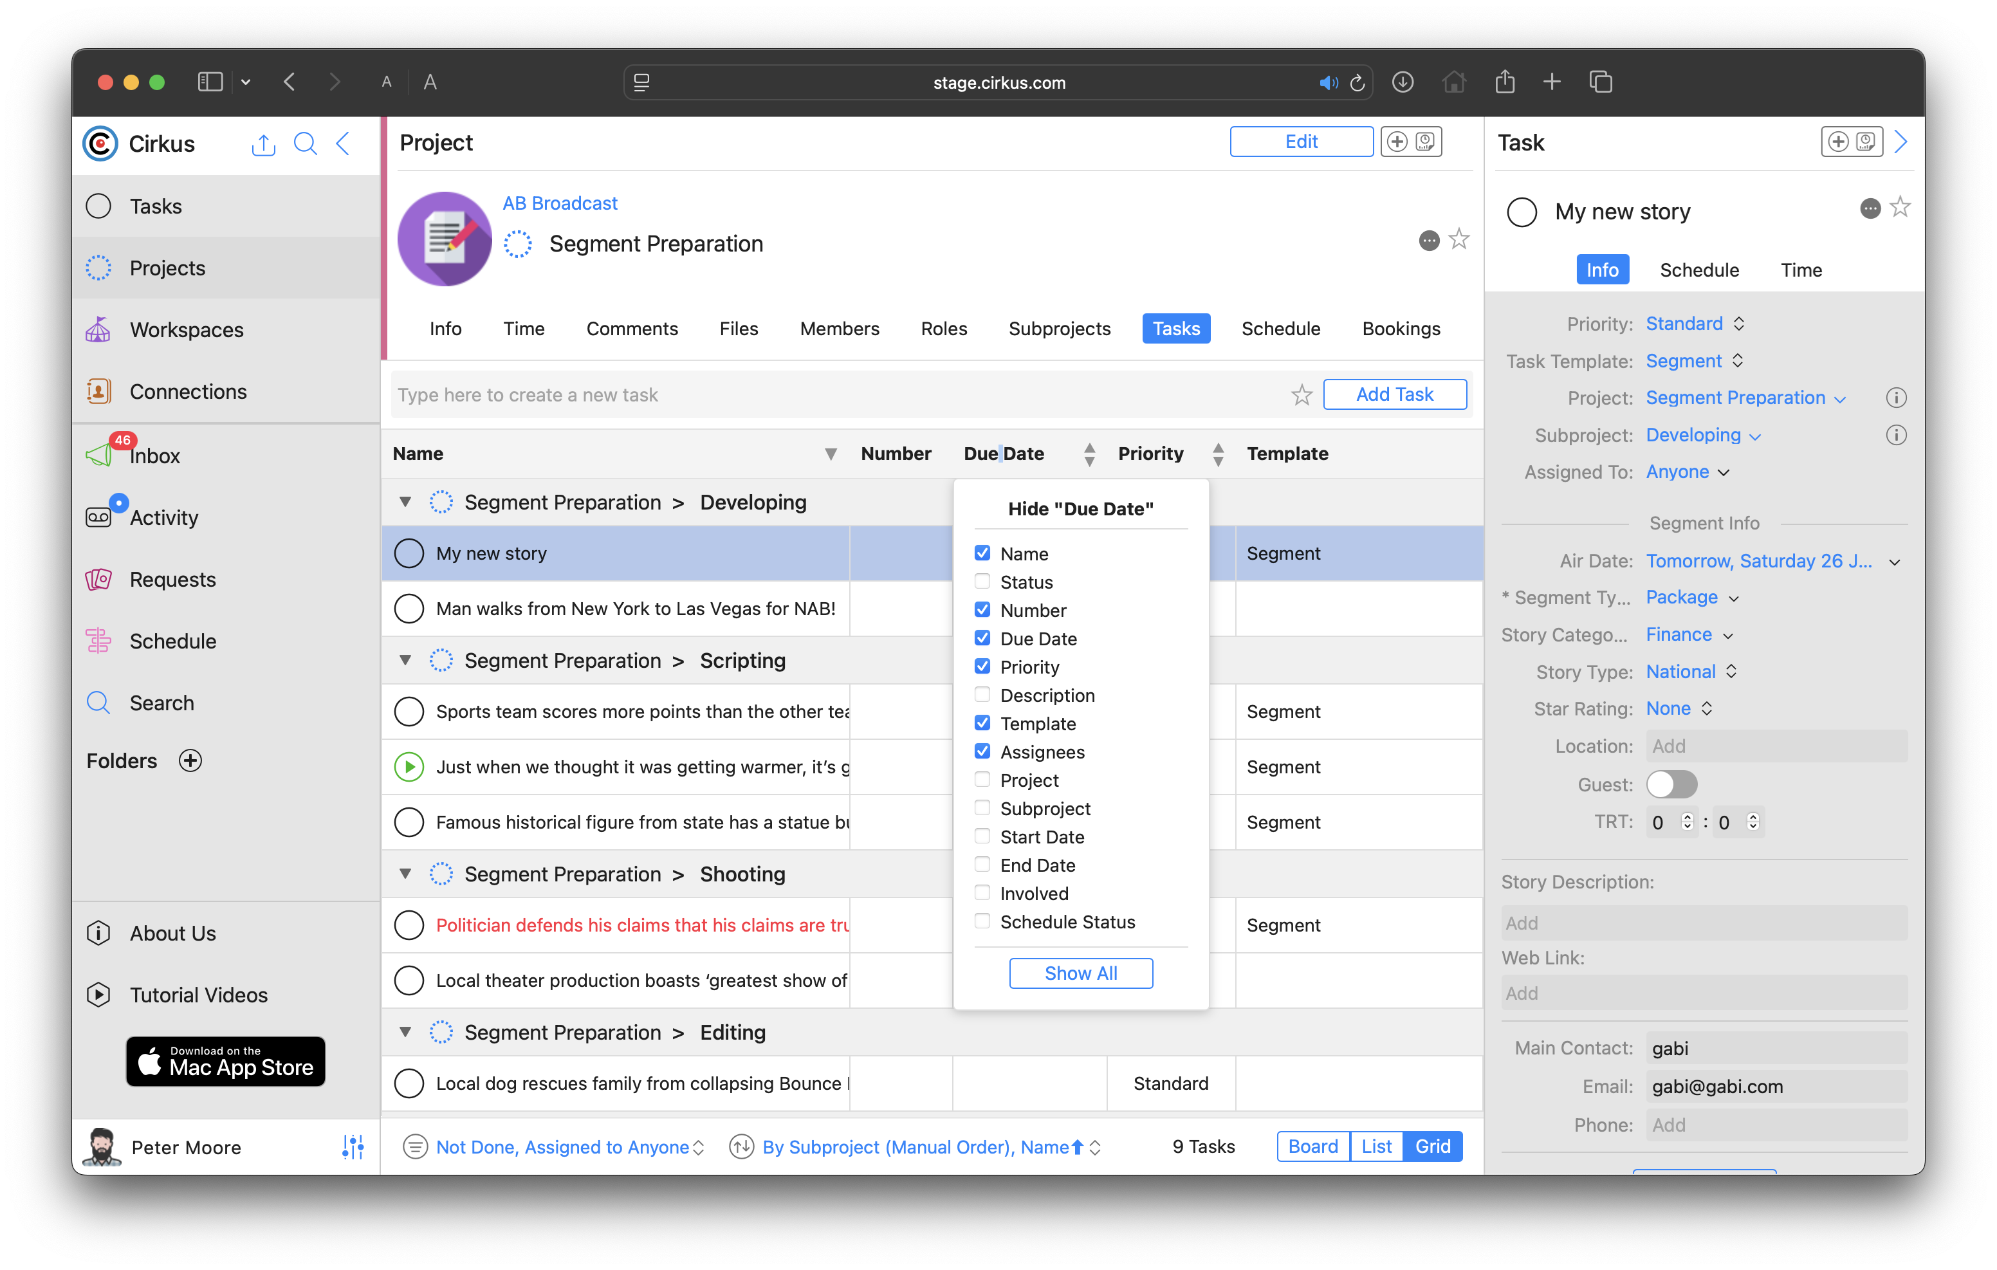Click the Requests cards icon
Viewport: 1997px width, 1270px height.
tap(98, 579)
